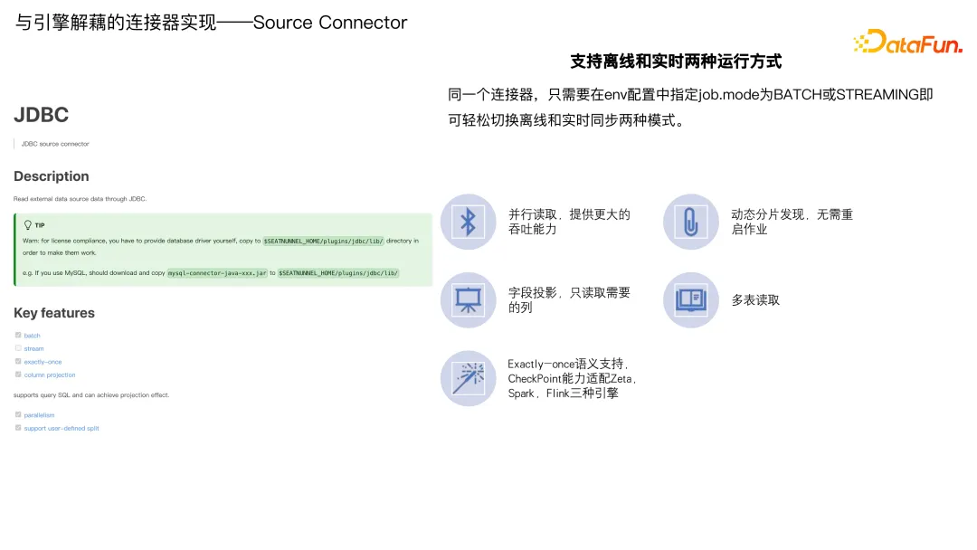Viewport: 977px width, 550px height.
Task: Open the batch feature link
Action: (32, 336)
